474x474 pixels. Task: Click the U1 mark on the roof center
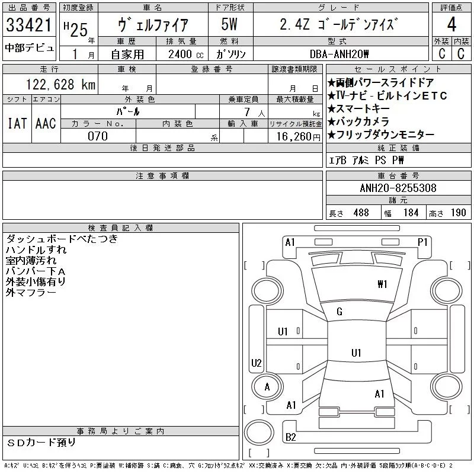(x=356, y=353)
